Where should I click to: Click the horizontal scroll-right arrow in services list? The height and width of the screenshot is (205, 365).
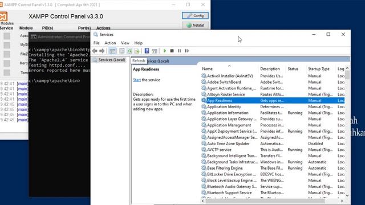point(342,201)
